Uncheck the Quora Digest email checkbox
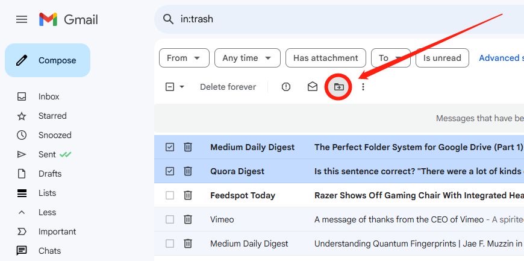 pyautogui.click(x=170, y=171)
